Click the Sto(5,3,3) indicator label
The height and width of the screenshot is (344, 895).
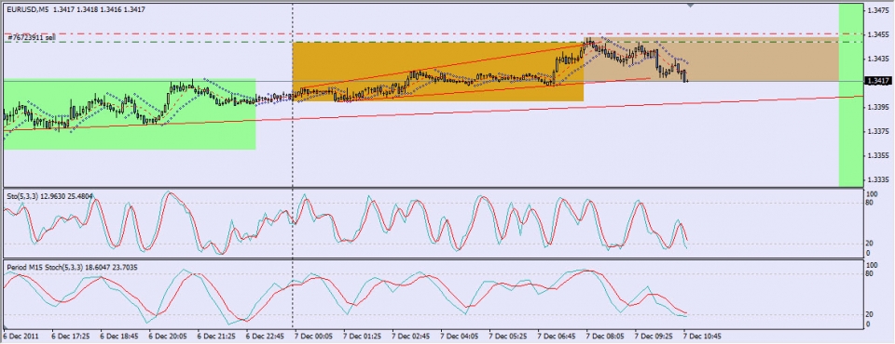click(22, 196)
